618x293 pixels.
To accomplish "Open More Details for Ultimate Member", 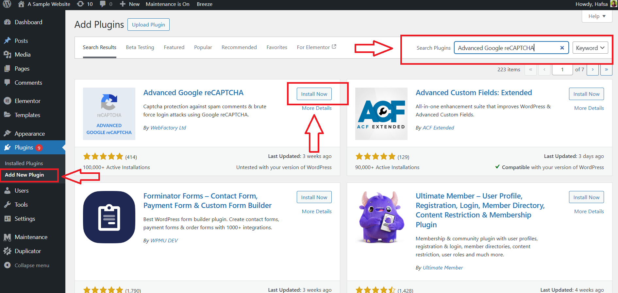I will tap(589, 212).
